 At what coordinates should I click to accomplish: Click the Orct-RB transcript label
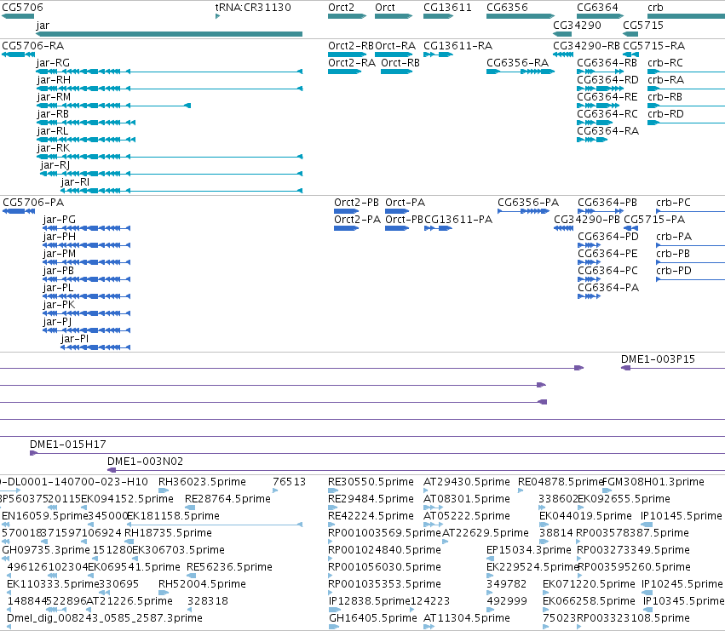pyautogui.click(x=400, y=63)
